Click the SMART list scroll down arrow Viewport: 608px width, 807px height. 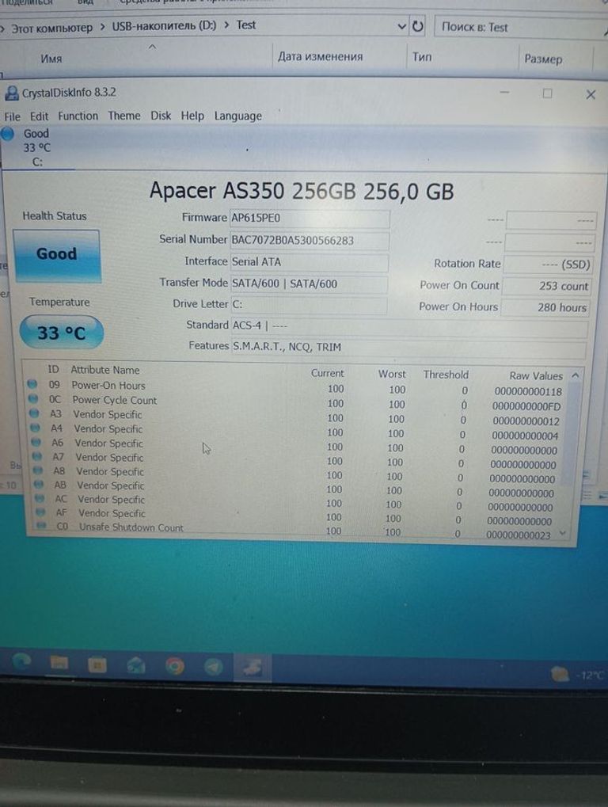tap(562, 534)
